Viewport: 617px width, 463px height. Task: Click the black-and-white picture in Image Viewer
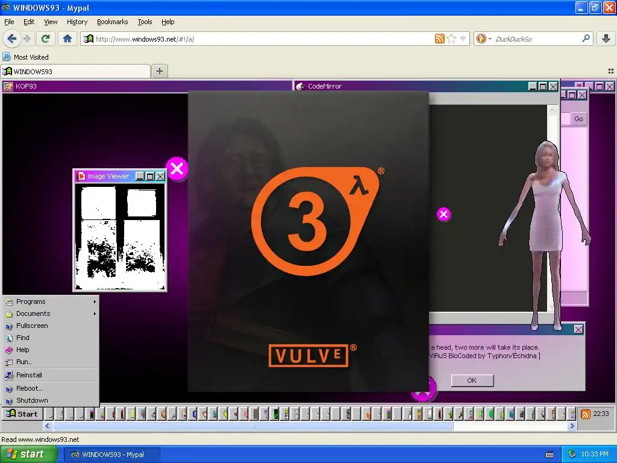point(120,237)
